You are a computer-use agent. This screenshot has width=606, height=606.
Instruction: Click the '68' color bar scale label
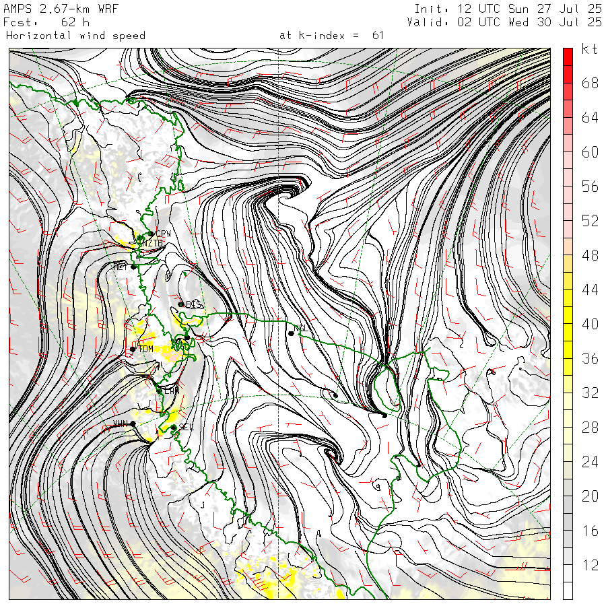590,83
